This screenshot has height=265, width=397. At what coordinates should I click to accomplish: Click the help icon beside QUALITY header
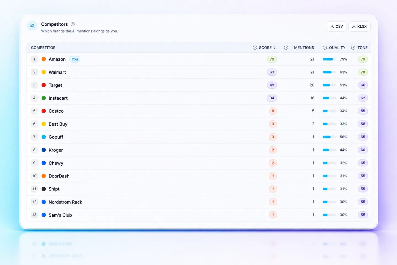click(x=325, y=48)
